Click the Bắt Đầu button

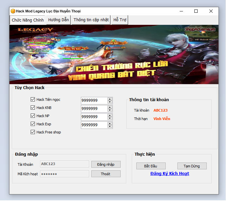pyautogui.click(x=151, y=166)
